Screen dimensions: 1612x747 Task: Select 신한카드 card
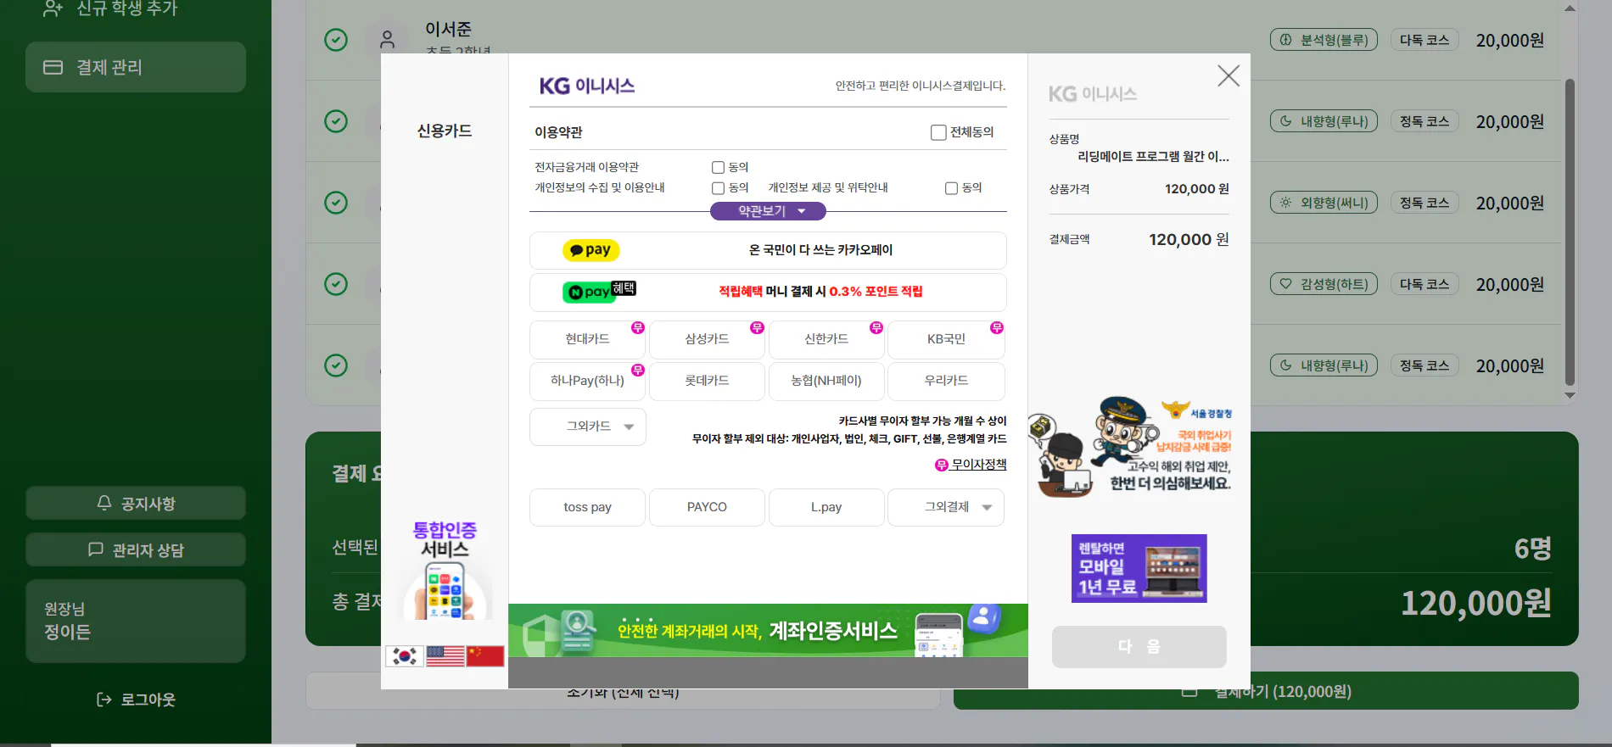pos(826,339)
